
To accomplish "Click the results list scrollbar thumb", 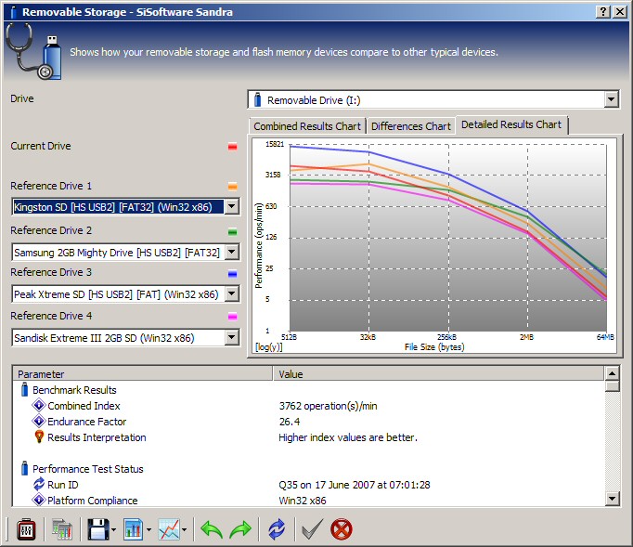I will point(612,386).
